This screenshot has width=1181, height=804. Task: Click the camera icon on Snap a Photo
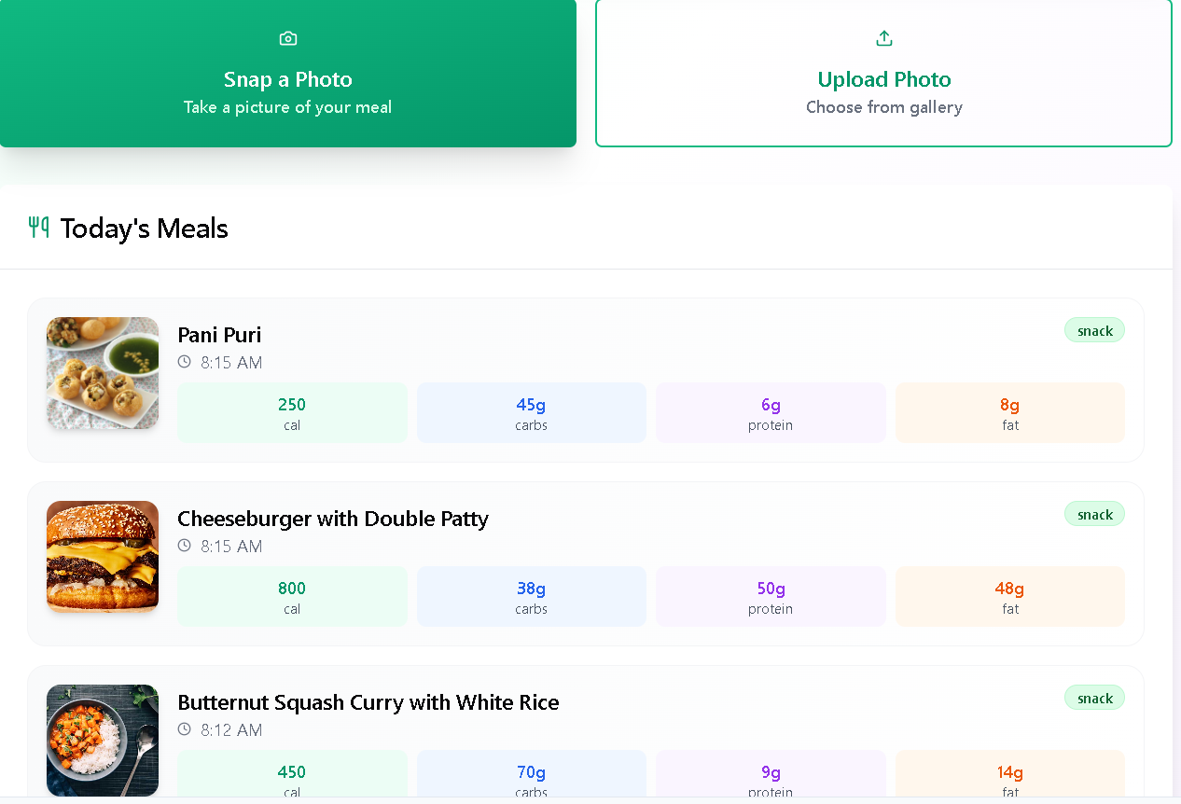288,38
